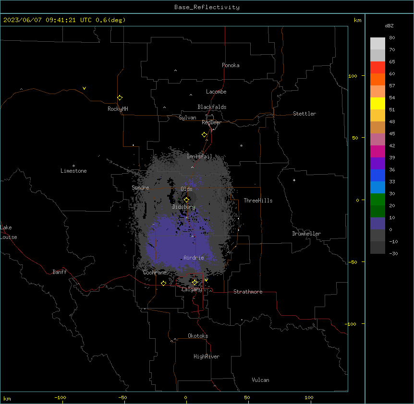414x404 pixels.
Task: Click the yellow V marker northeast of Calgary
Action: (x=206, y=280)
